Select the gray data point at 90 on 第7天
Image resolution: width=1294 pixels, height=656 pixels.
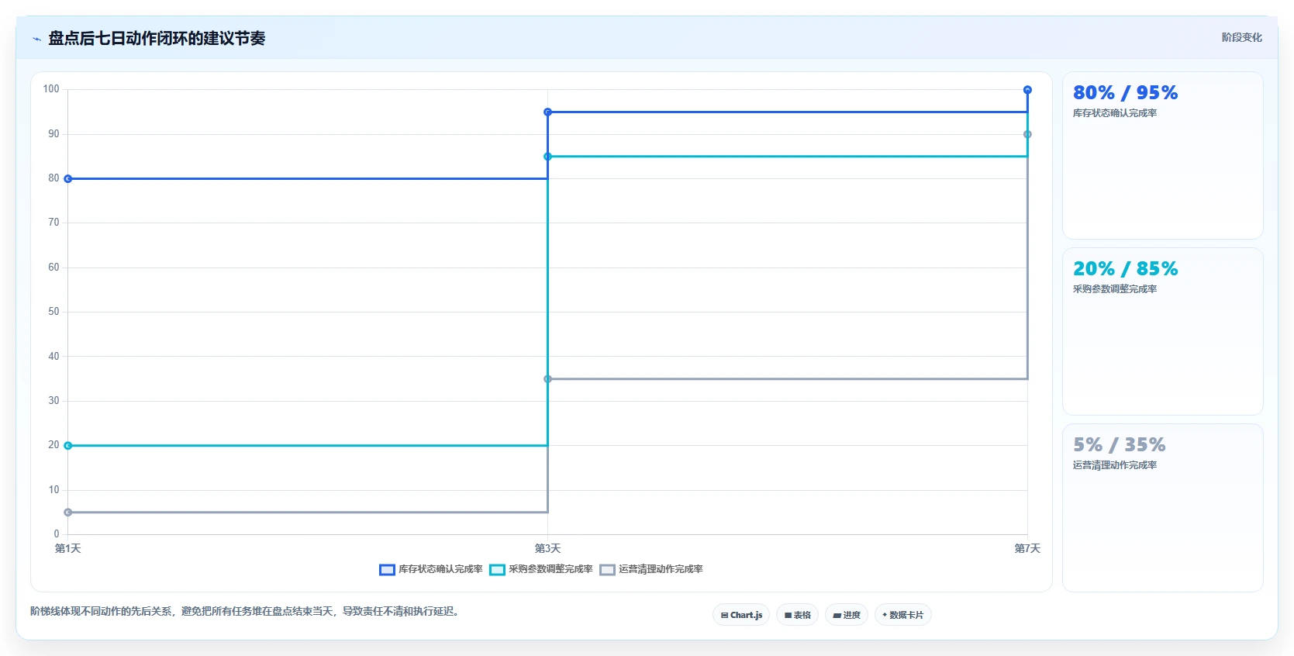(1027, 135)
